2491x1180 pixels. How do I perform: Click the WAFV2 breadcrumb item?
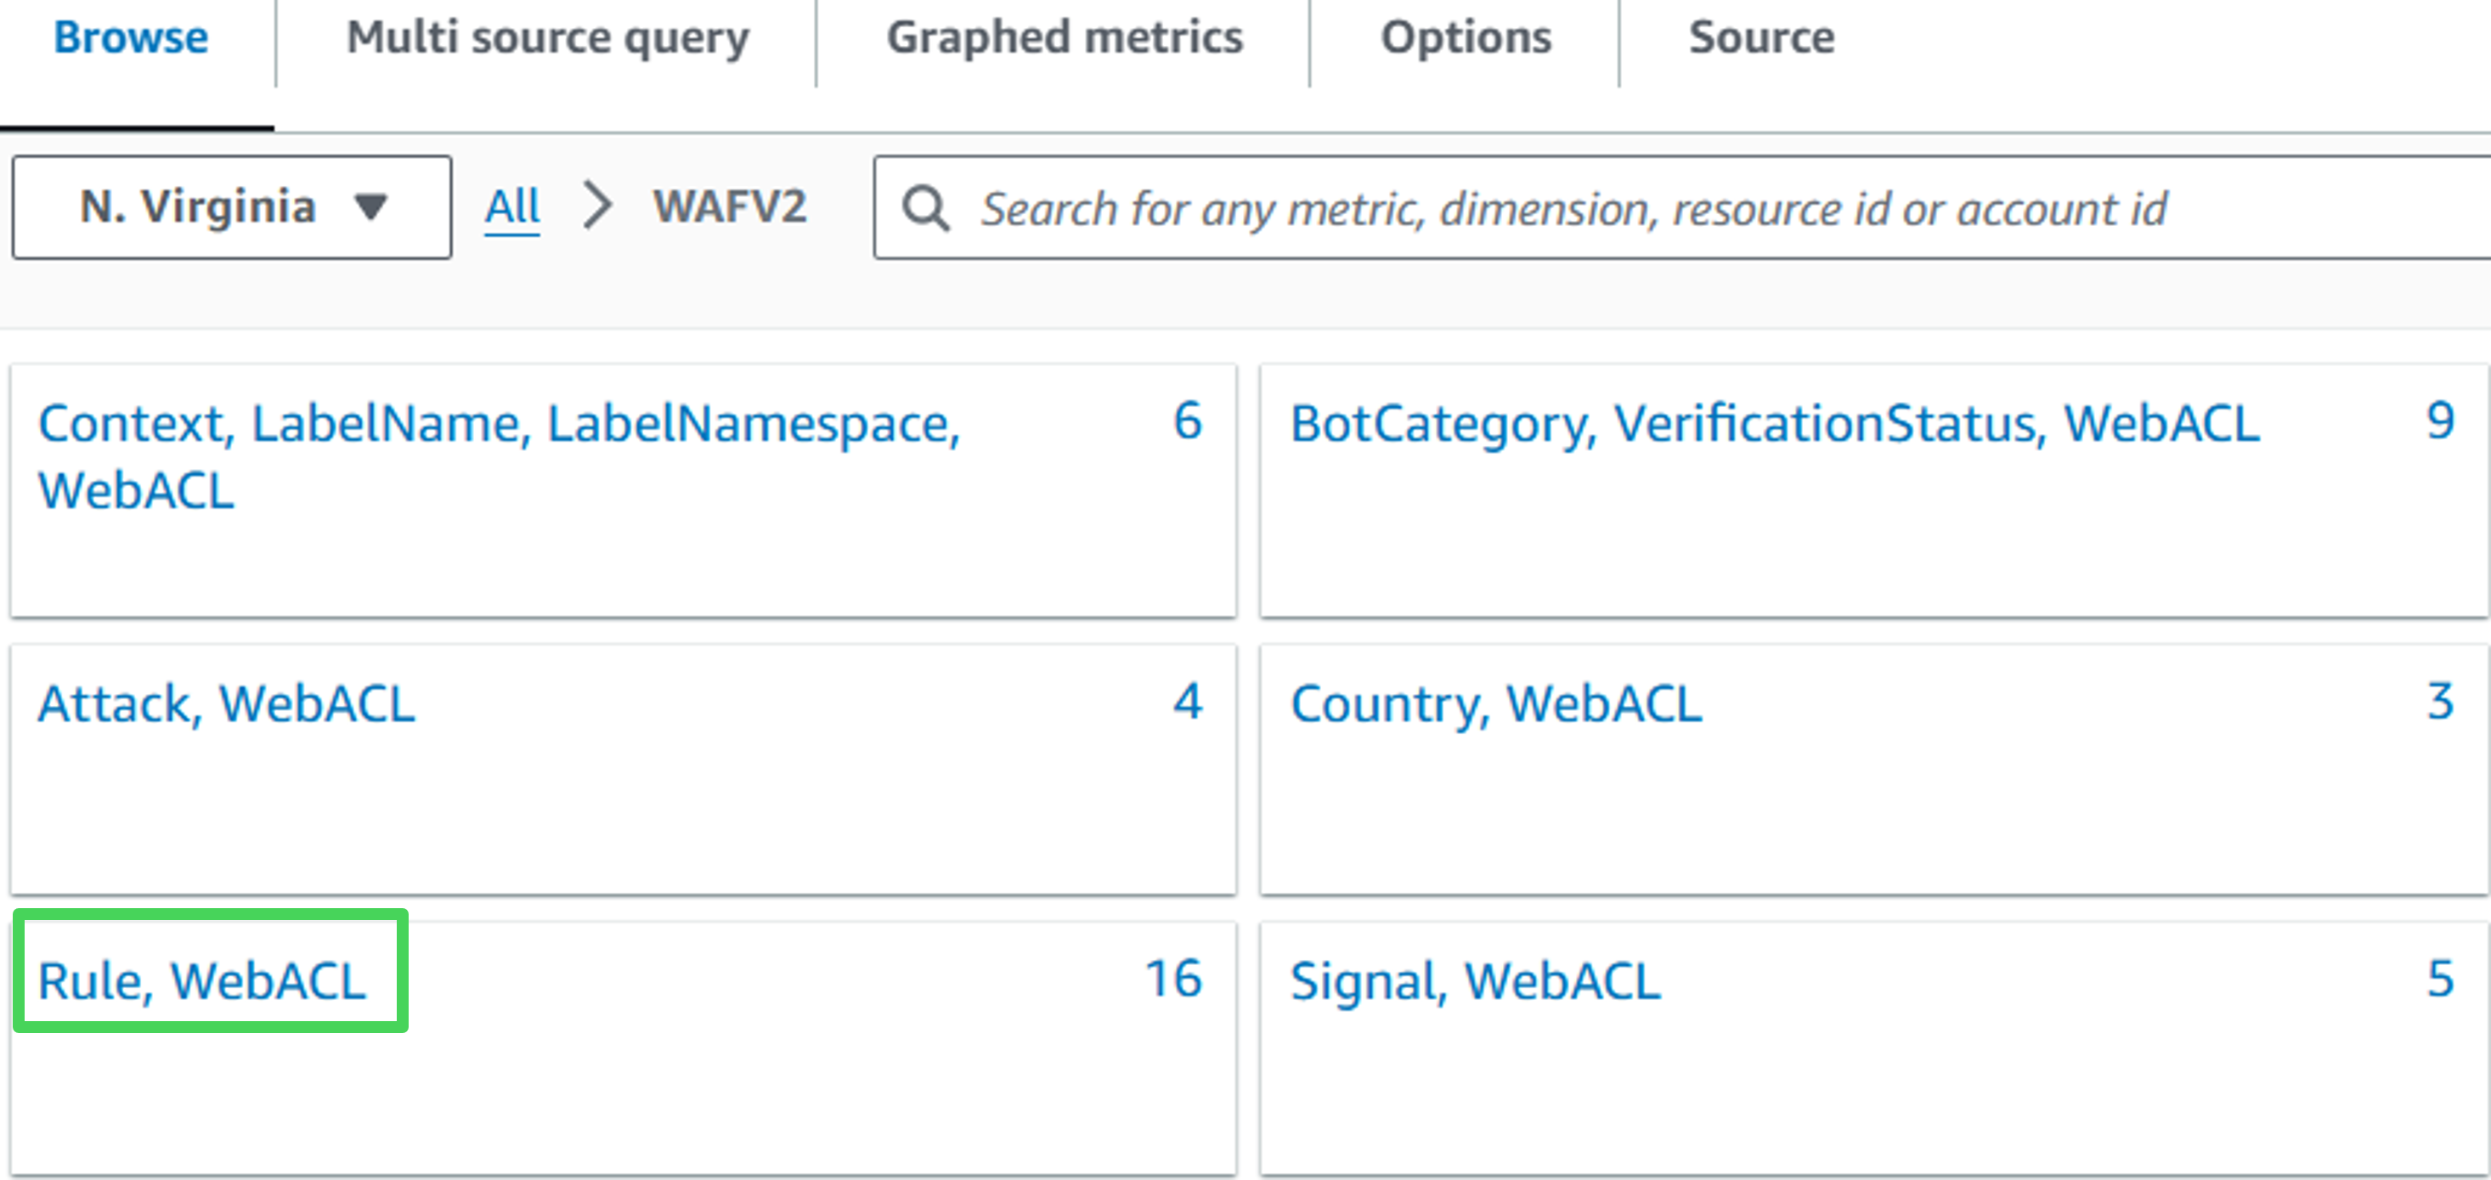coord(729,207)
